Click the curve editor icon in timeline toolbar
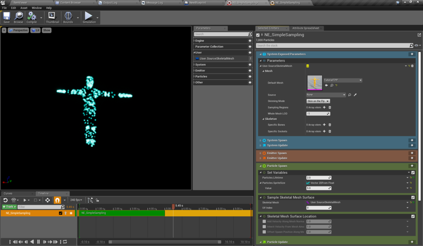The height and width of the screenshot is (246, 423). [90, 200]
